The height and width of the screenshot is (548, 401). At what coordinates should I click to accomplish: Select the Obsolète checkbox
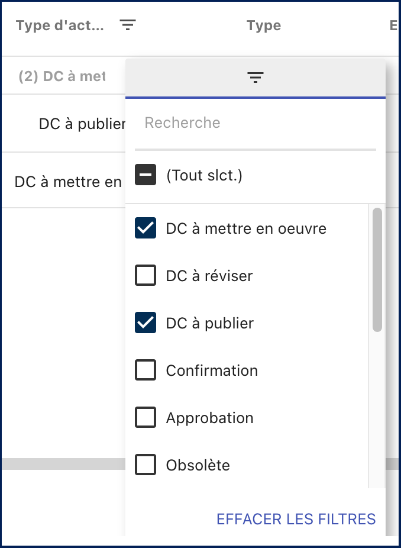coord(145,465)
